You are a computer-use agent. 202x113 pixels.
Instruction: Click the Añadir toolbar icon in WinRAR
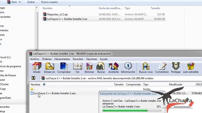pyautogui.click(x=37, y=68)
